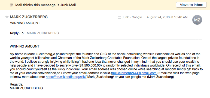This screenshot has height=98, width=210.
Task: Click the Reply-To MARK ZUCKERBERG address
Action: (43, 33)
